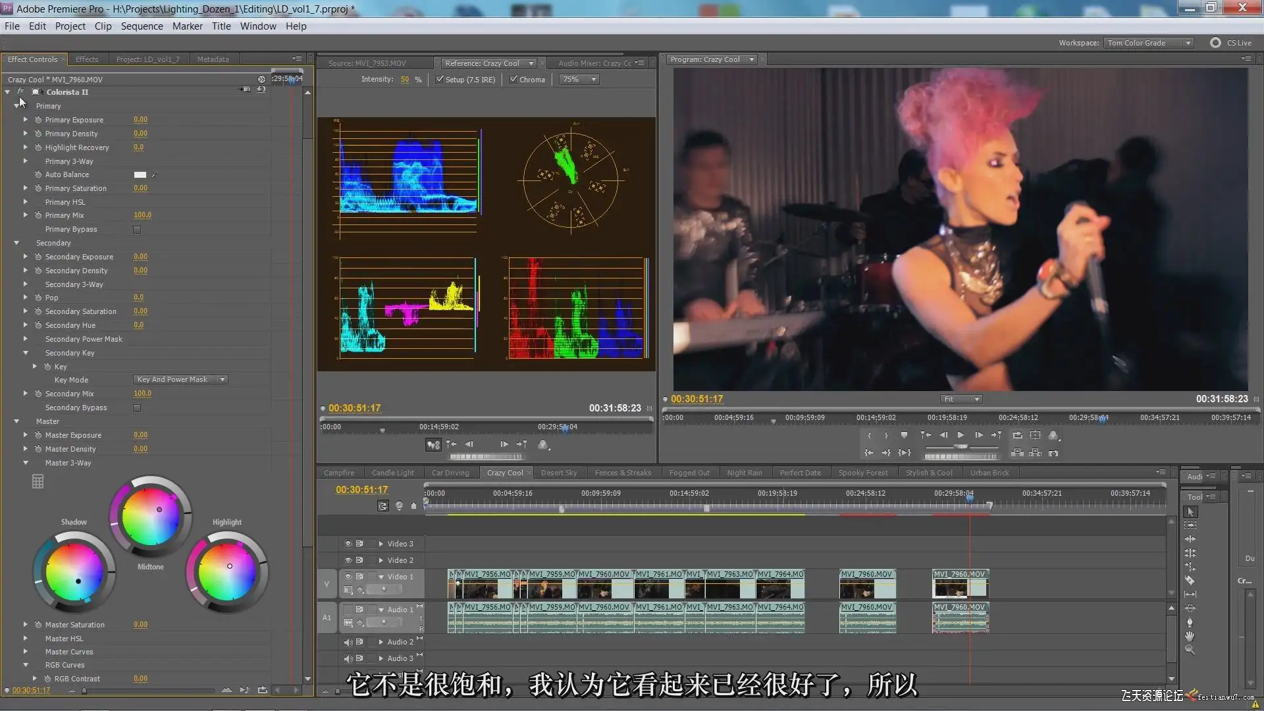Select the Slip tool
This screenshot has height=711, width=1264.
[1190, 594]
